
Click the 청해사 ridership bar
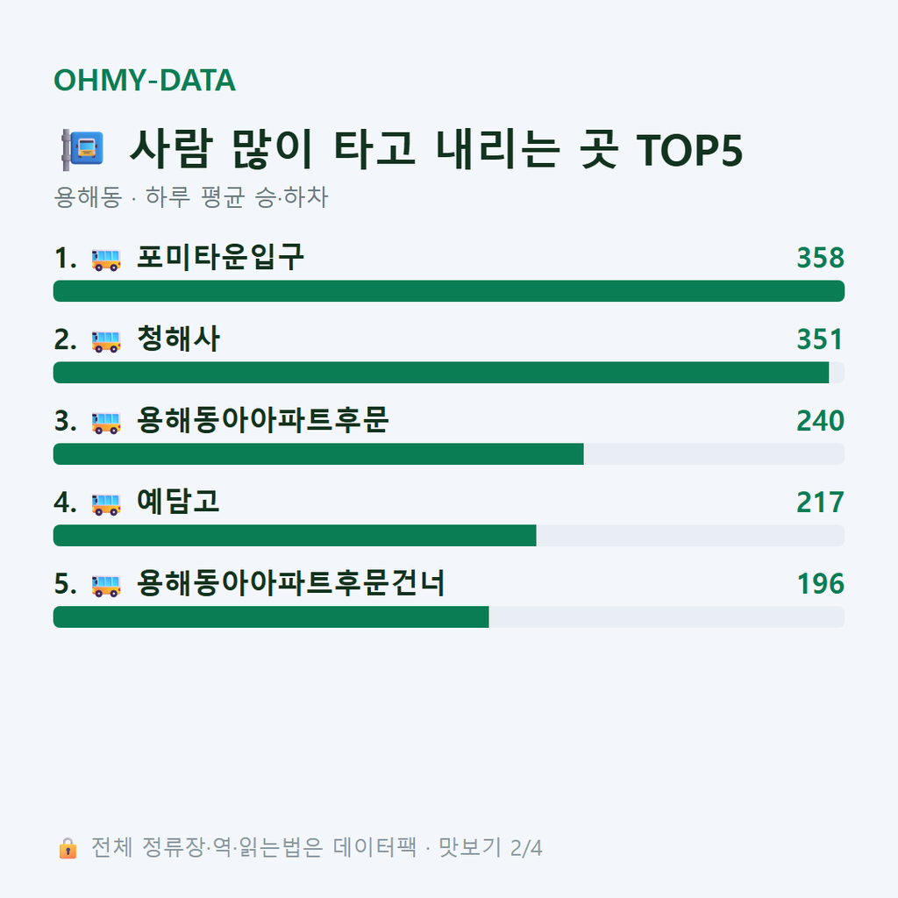pyautogui.click(x=449, y=372)
